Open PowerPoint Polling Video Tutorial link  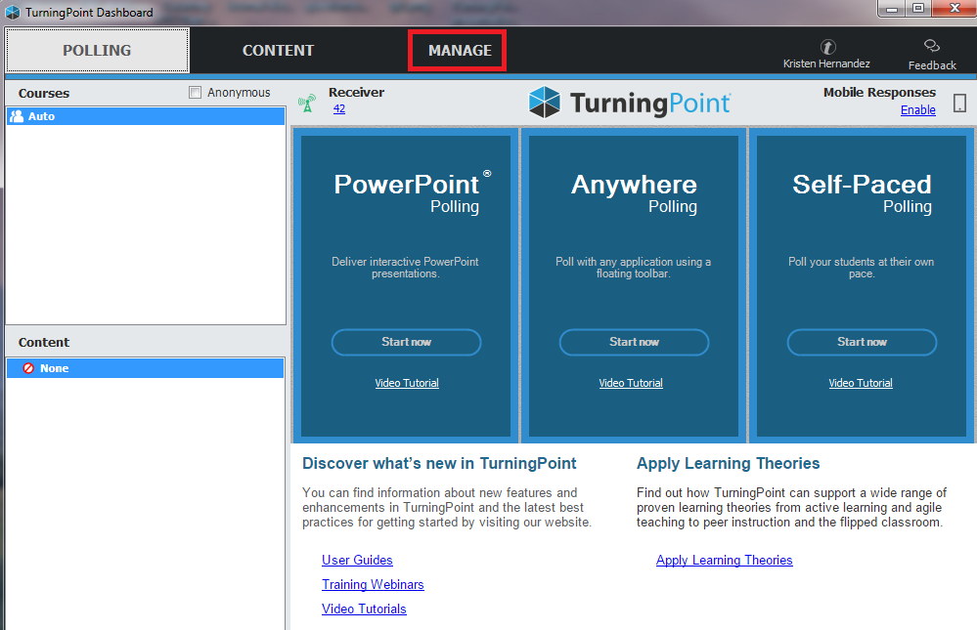[x=407, y=384]
